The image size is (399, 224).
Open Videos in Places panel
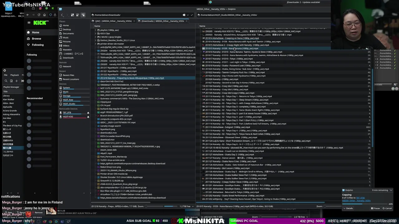point(66,46)
